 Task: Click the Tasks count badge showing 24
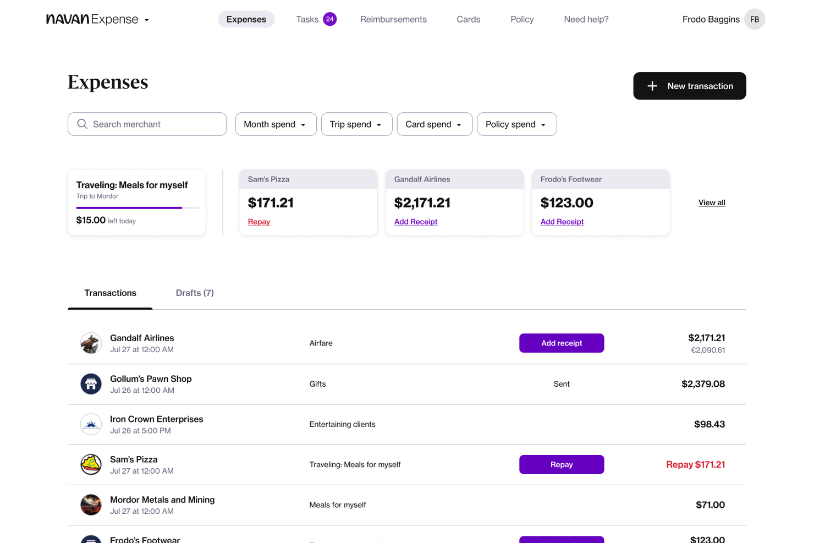(x=330, y=19)
